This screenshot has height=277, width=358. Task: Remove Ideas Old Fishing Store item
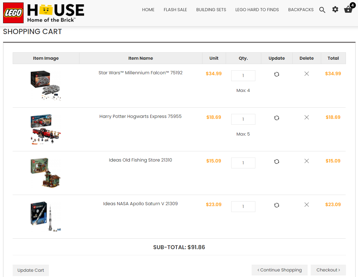[x=306, y=161]
